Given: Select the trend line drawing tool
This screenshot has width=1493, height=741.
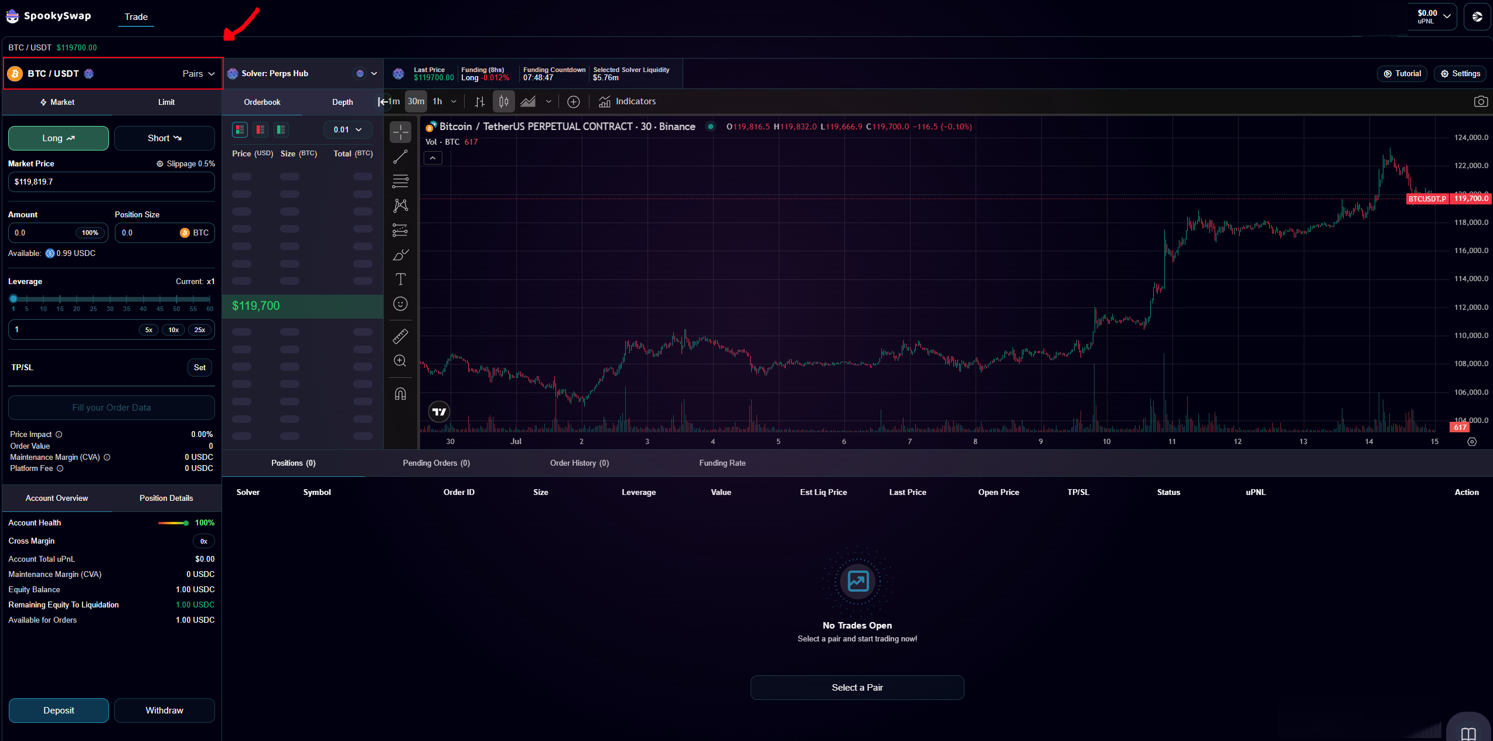Looking at the screenshot, I should 400,156.
